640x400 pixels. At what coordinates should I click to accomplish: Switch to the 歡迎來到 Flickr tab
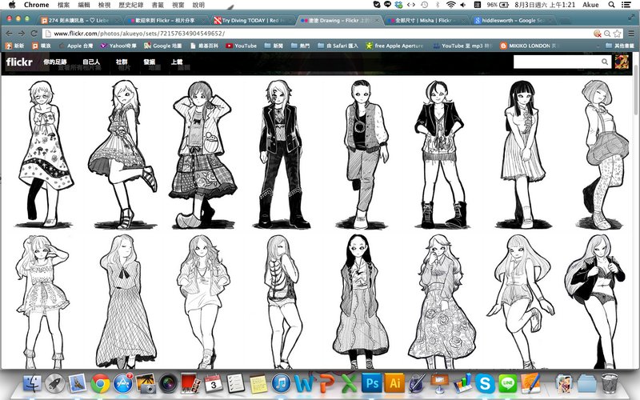166,20
